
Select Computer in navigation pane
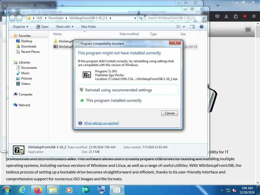coord(26,94)
